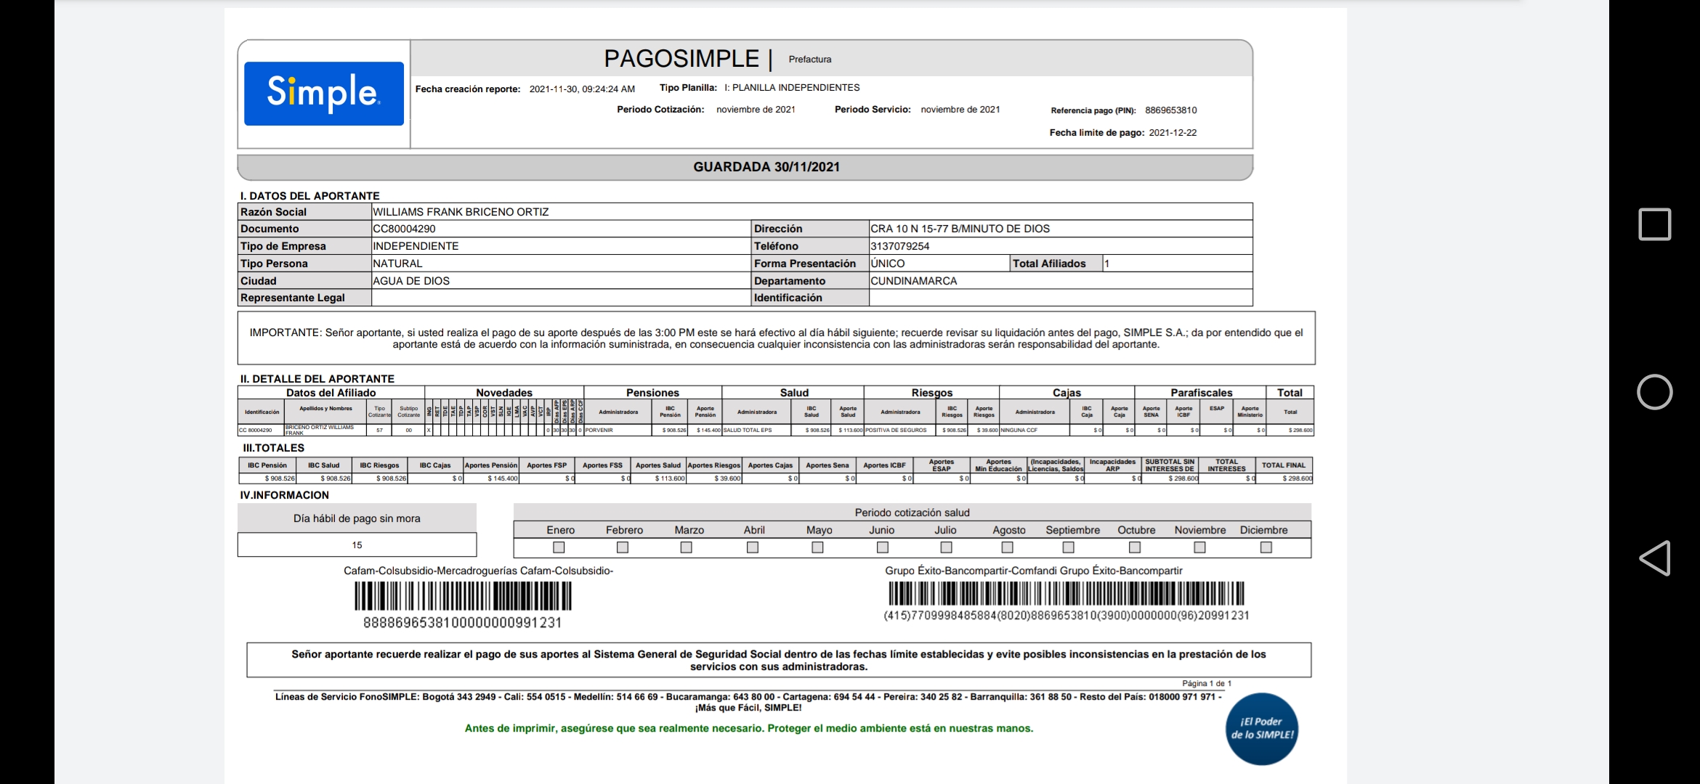Check the Enero checkbox

pos(559,547)
